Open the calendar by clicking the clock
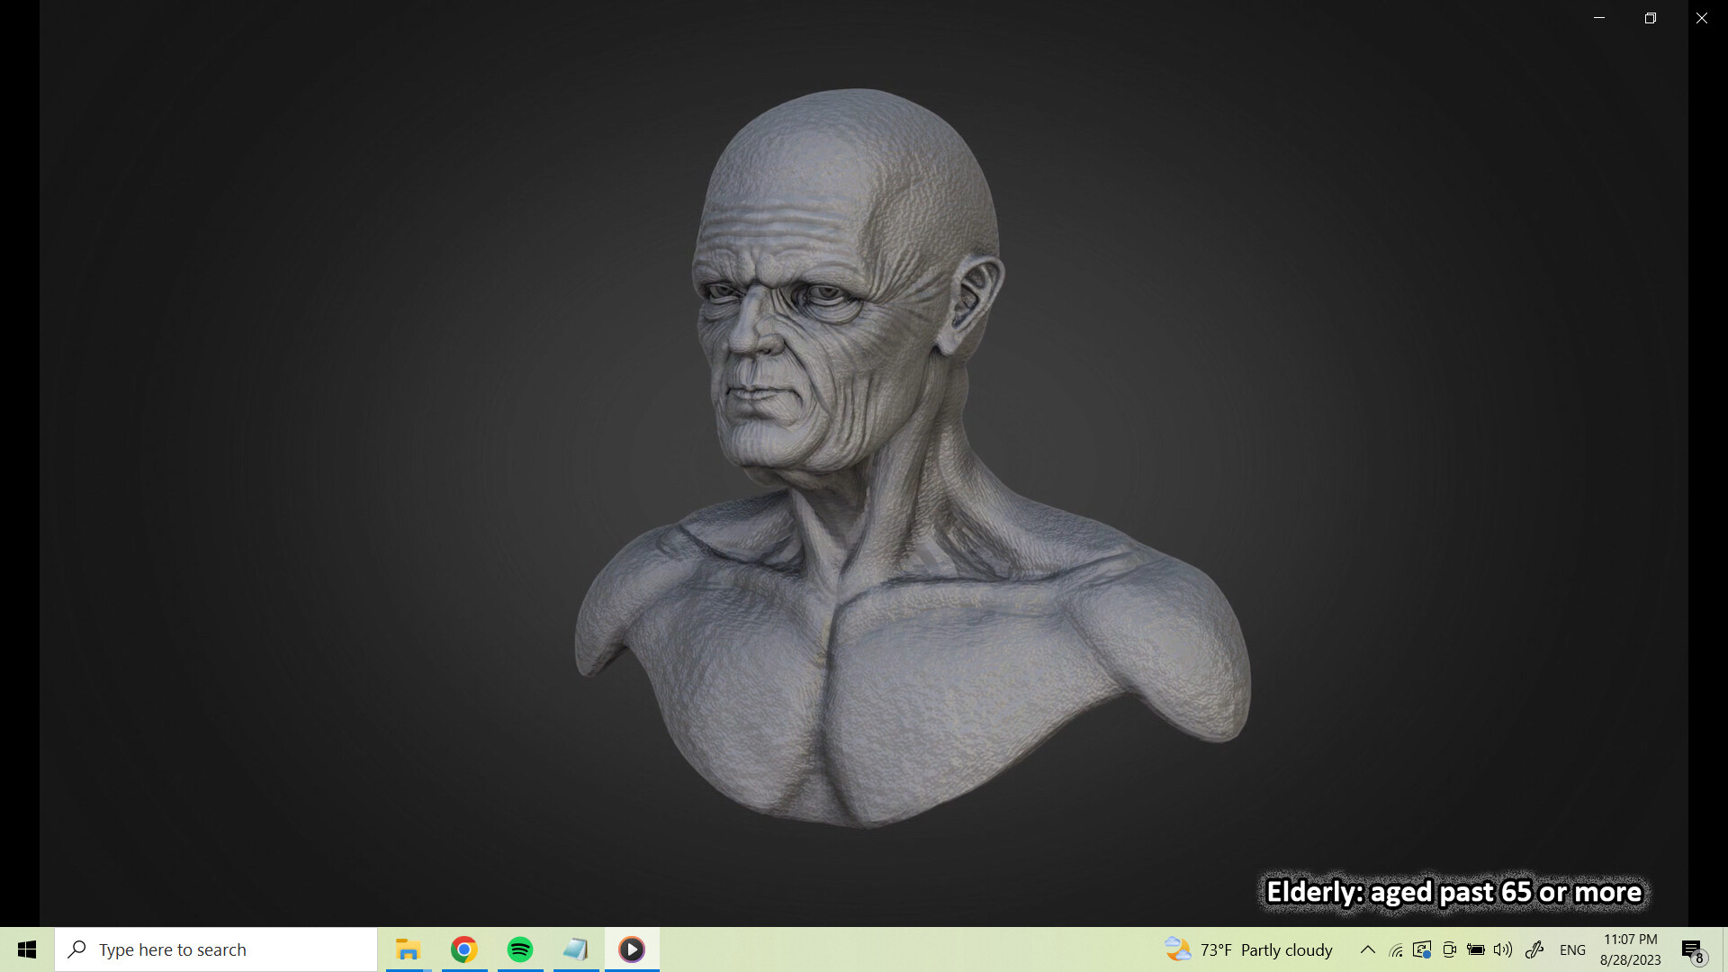 coord(1629,949)
